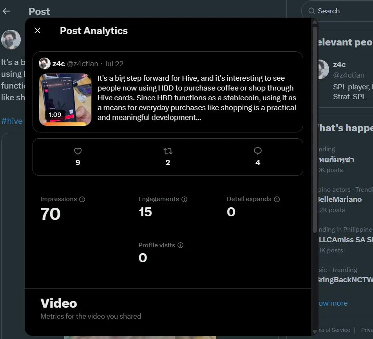Click Terms of Service footer link
Image resolution: width=373 pixels, height=339 pixels.
tap(334, 330)
